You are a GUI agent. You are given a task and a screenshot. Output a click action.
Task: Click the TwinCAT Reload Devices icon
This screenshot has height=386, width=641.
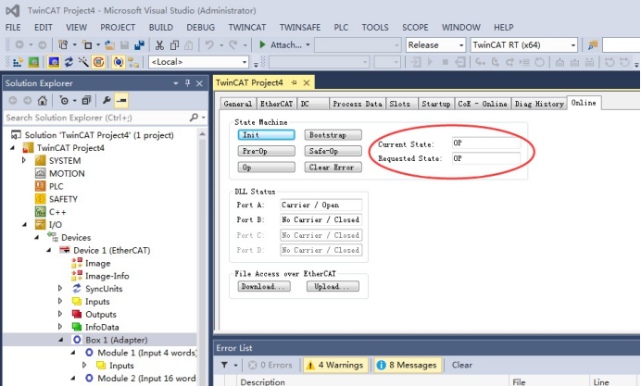point(69,62)
